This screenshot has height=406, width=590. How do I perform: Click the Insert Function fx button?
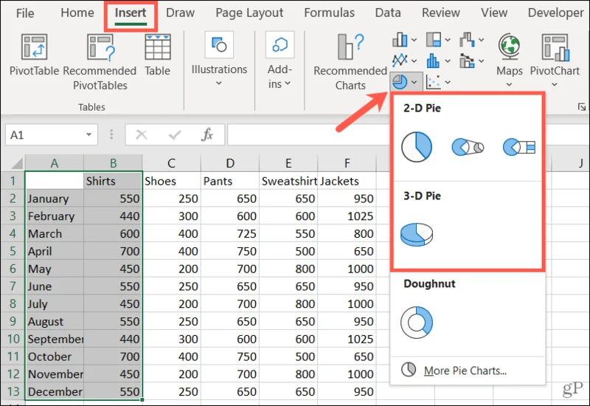click(x=207, y=134)
